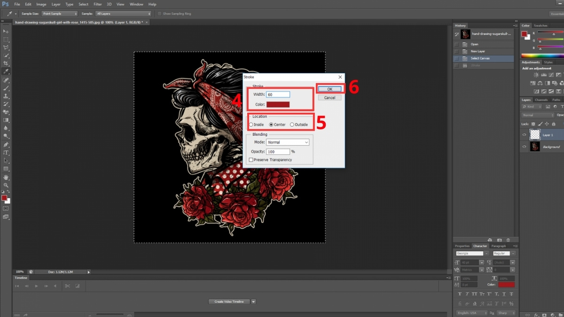Select the Move tool
This screenshot has height=317, width=564.
(x=6, y=31)
